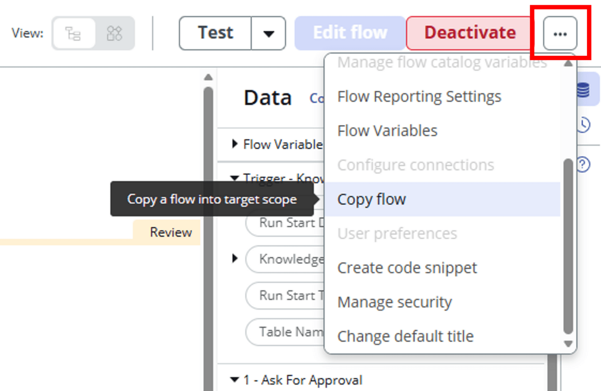The height and width of the screenshot is (391, 601).
Task: Select Flow Variables in the menu
Action: point(387,131)
